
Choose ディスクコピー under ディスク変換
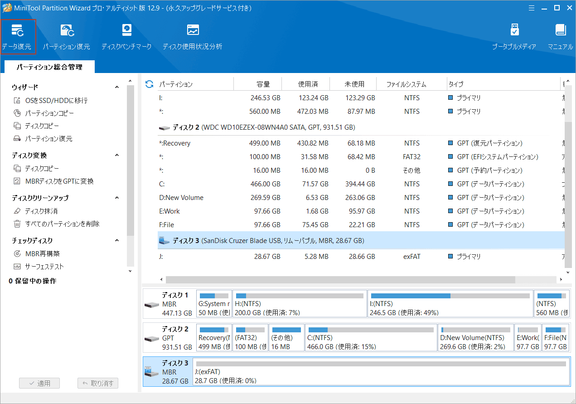(x=36, y=169)
